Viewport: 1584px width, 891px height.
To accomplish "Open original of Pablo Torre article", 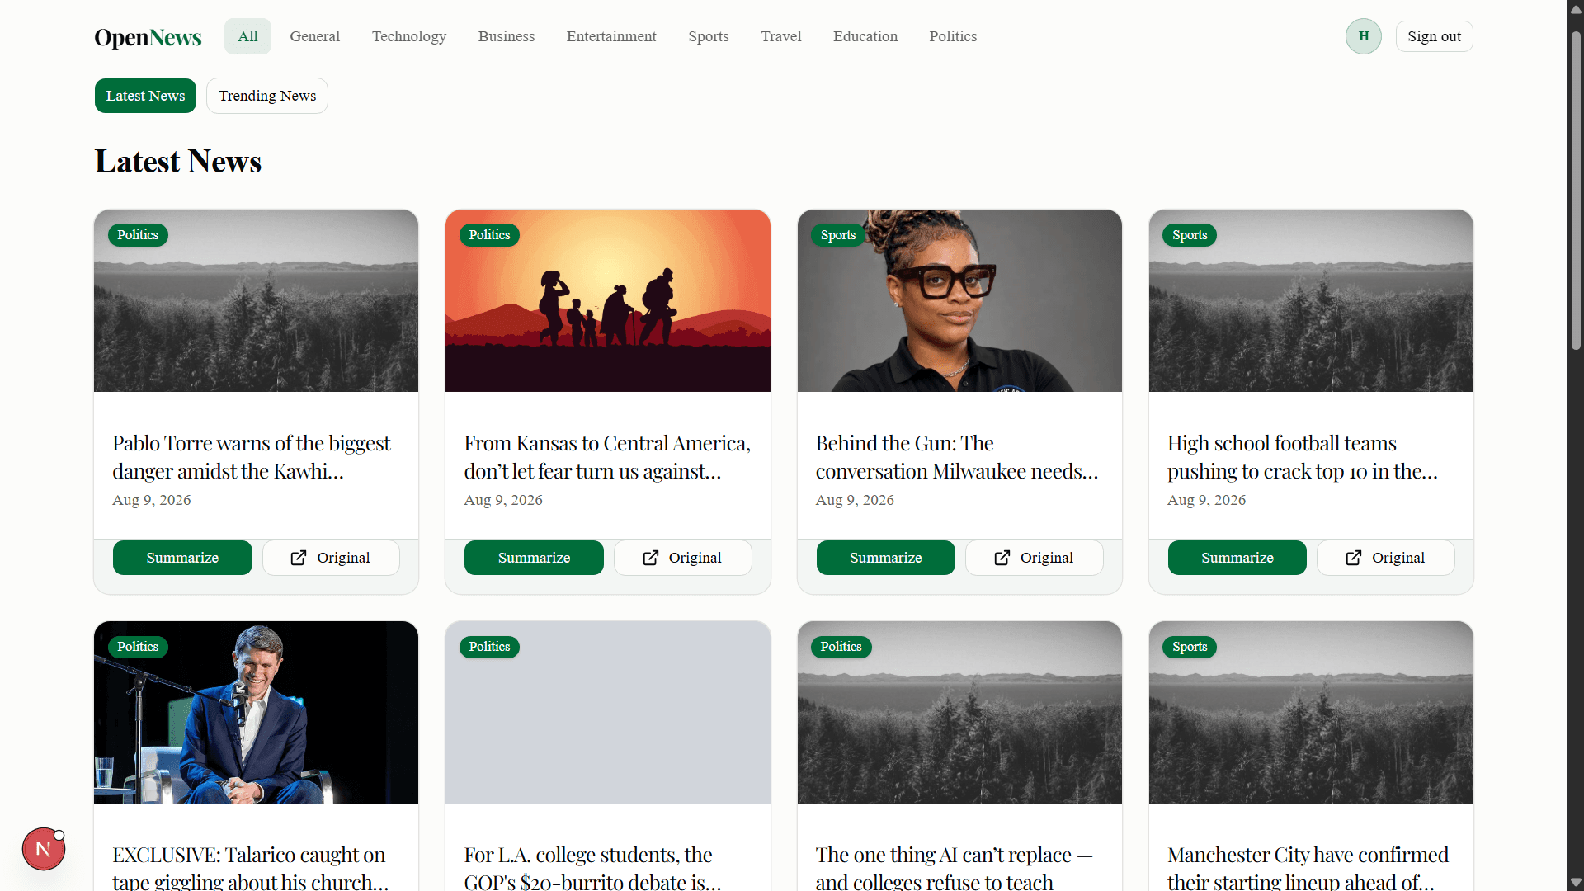I will click(331, 558).
